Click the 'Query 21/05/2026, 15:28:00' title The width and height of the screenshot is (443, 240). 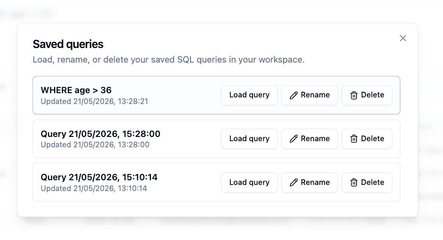tap(100, 134)
